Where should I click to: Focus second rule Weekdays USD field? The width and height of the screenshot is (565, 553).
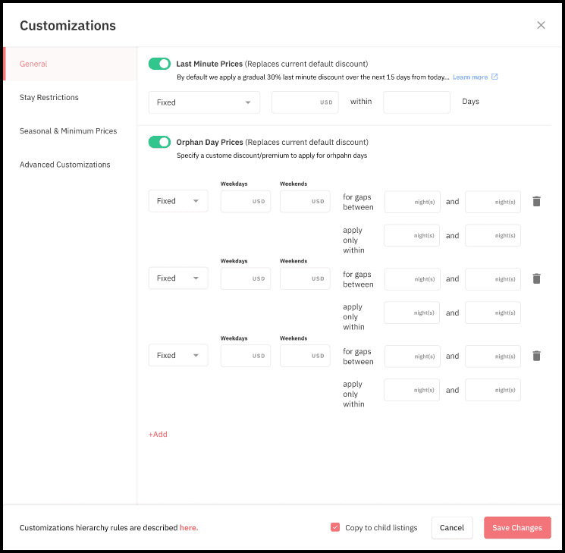[x=246, y=278]
